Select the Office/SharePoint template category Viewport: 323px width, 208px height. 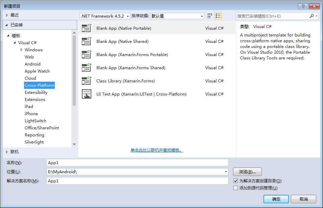(x=42, y=128)
